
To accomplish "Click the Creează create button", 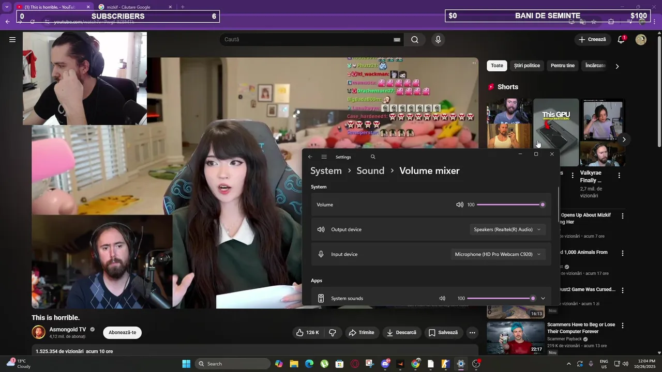I will 593,39.
